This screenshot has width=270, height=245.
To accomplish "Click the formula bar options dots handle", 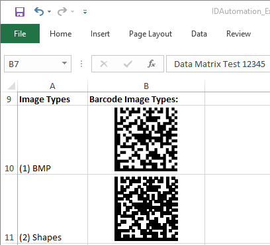I will point(81,64).
